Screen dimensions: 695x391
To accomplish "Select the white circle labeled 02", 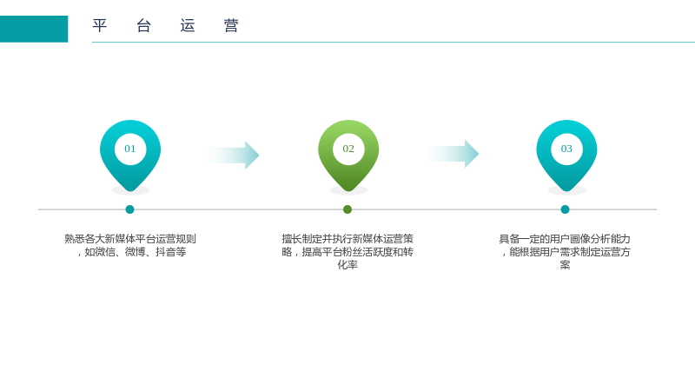I will 348,149.
